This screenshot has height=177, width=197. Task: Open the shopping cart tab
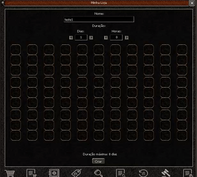pyautogui.click(x=10, y=173)
